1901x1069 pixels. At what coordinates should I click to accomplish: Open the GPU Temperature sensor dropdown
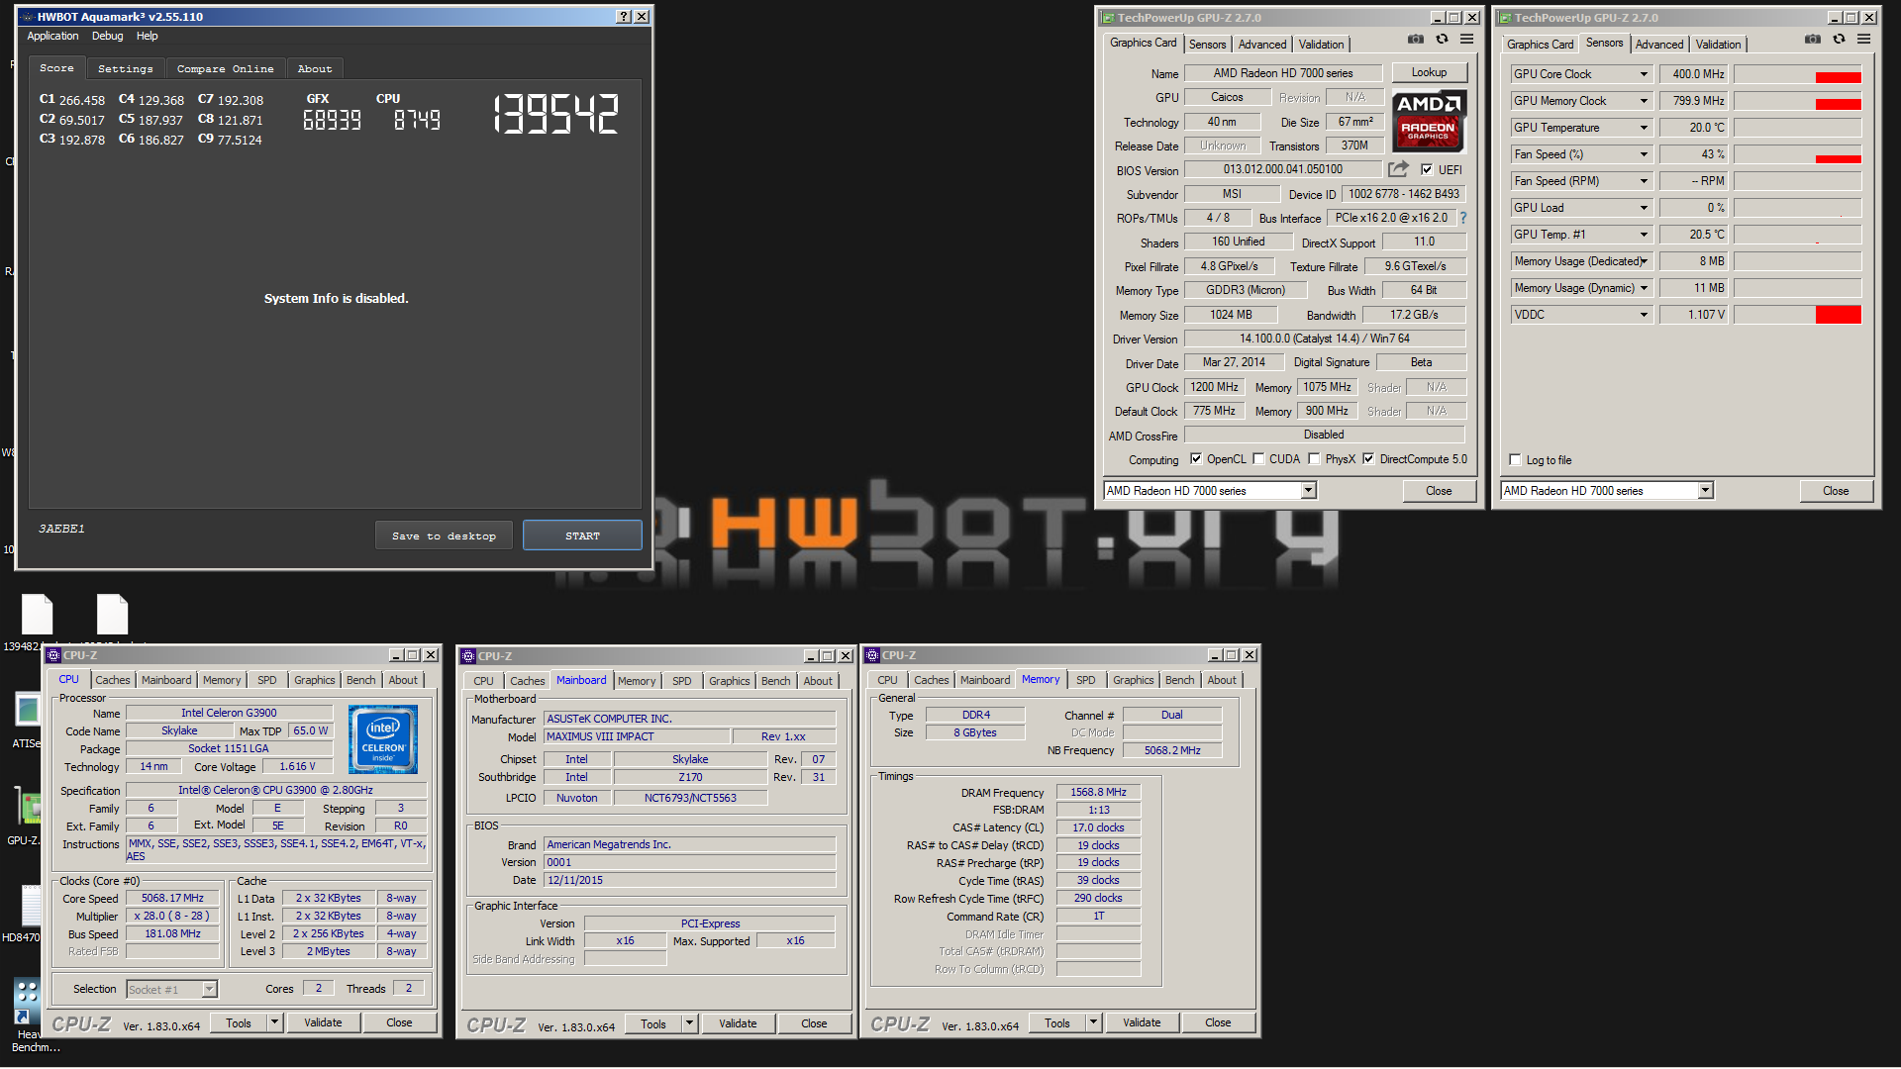[x=1644, y=128]
